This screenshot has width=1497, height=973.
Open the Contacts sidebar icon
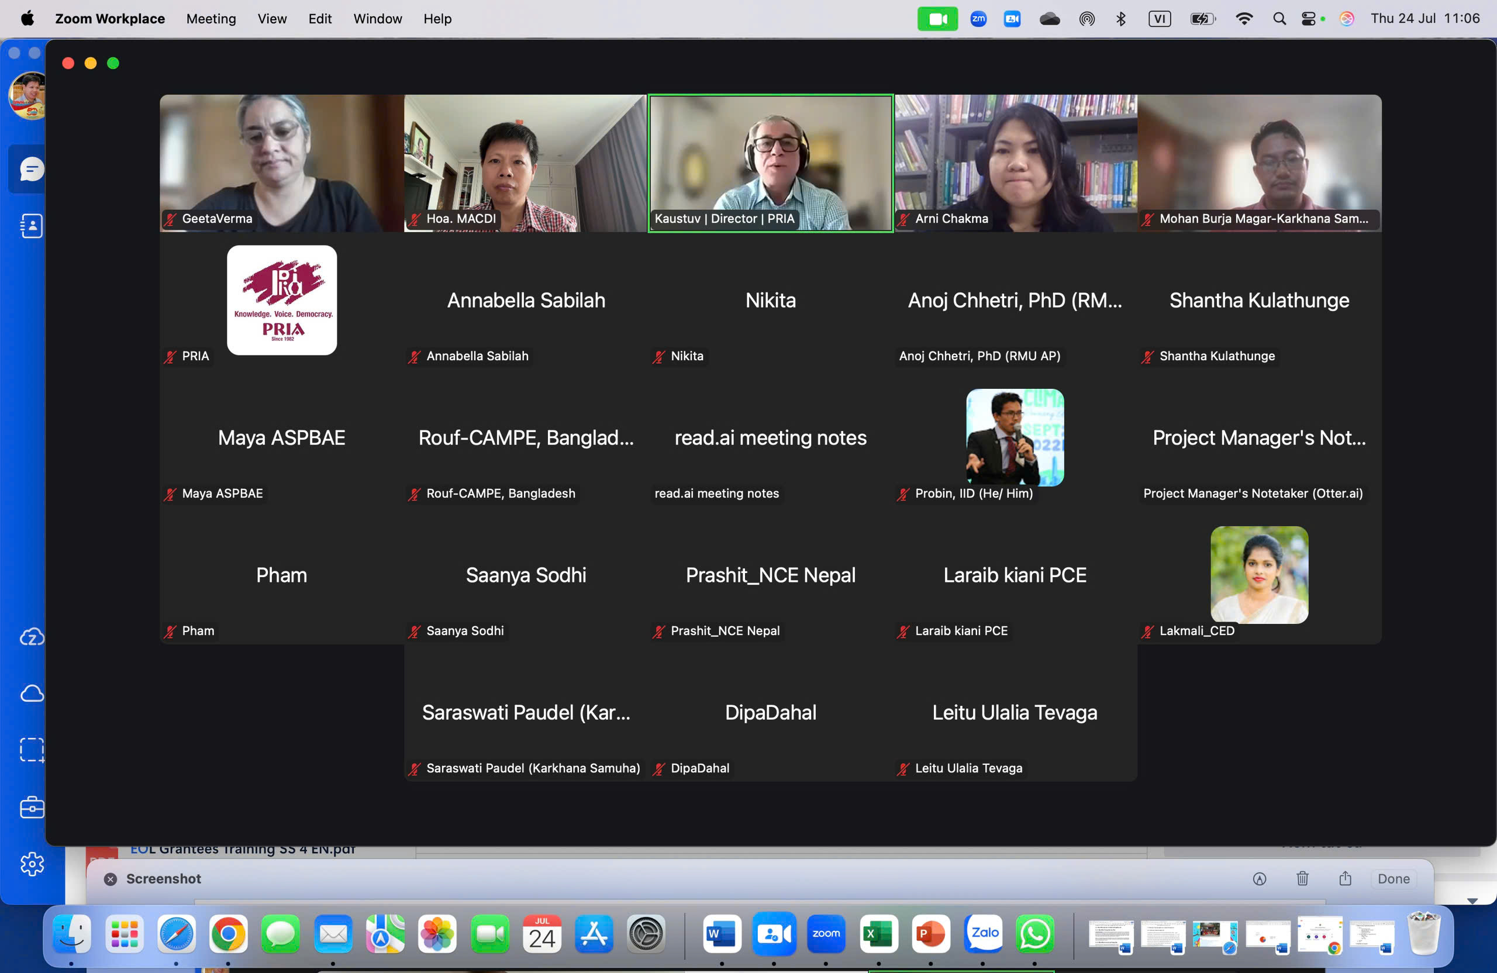coord(31,226)
